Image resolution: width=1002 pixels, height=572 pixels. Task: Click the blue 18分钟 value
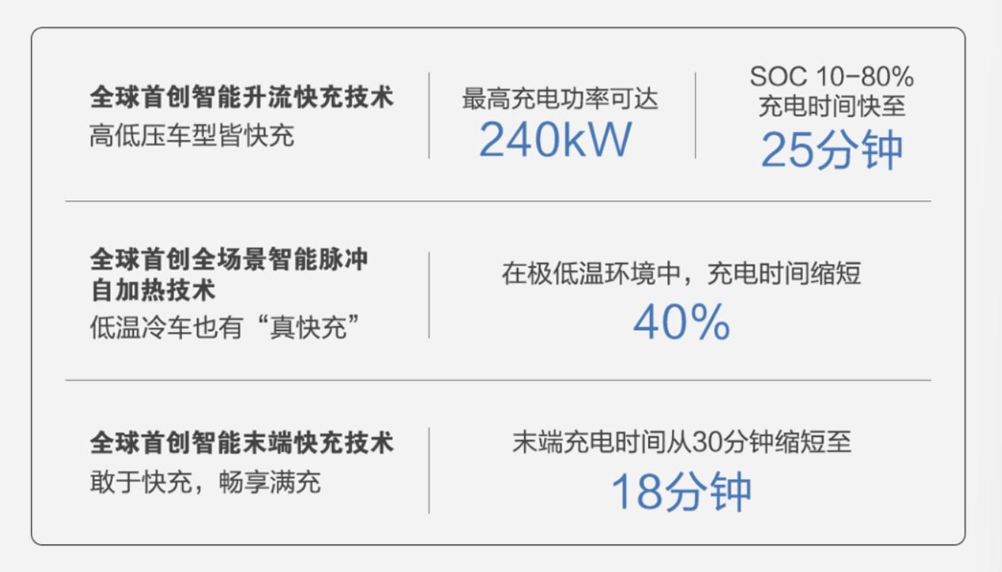(681, 492)
